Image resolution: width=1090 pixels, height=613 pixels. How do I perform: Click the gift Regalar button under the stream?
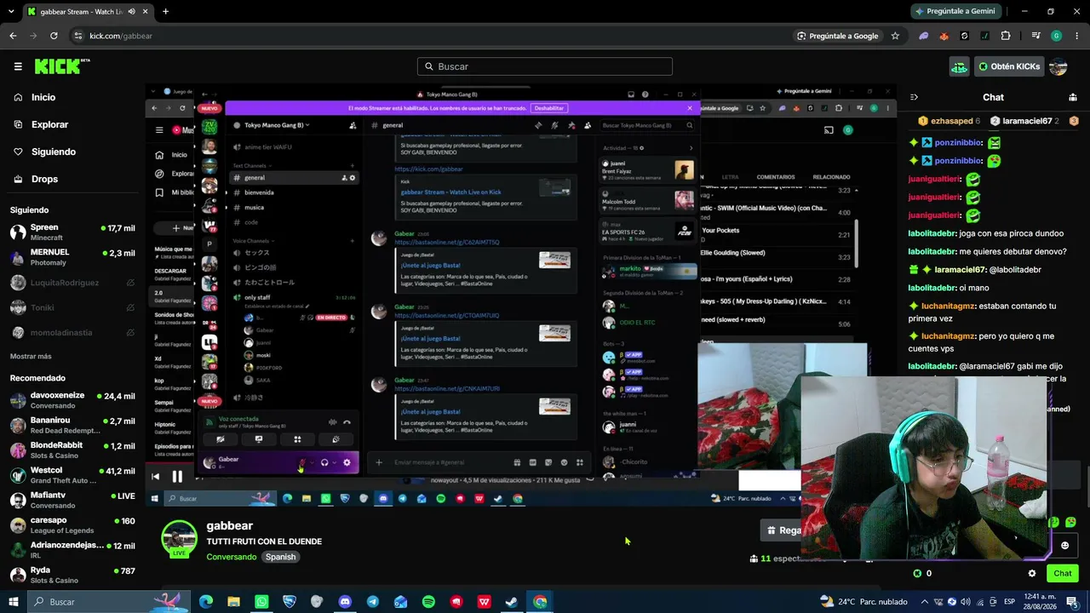point(783,530)
